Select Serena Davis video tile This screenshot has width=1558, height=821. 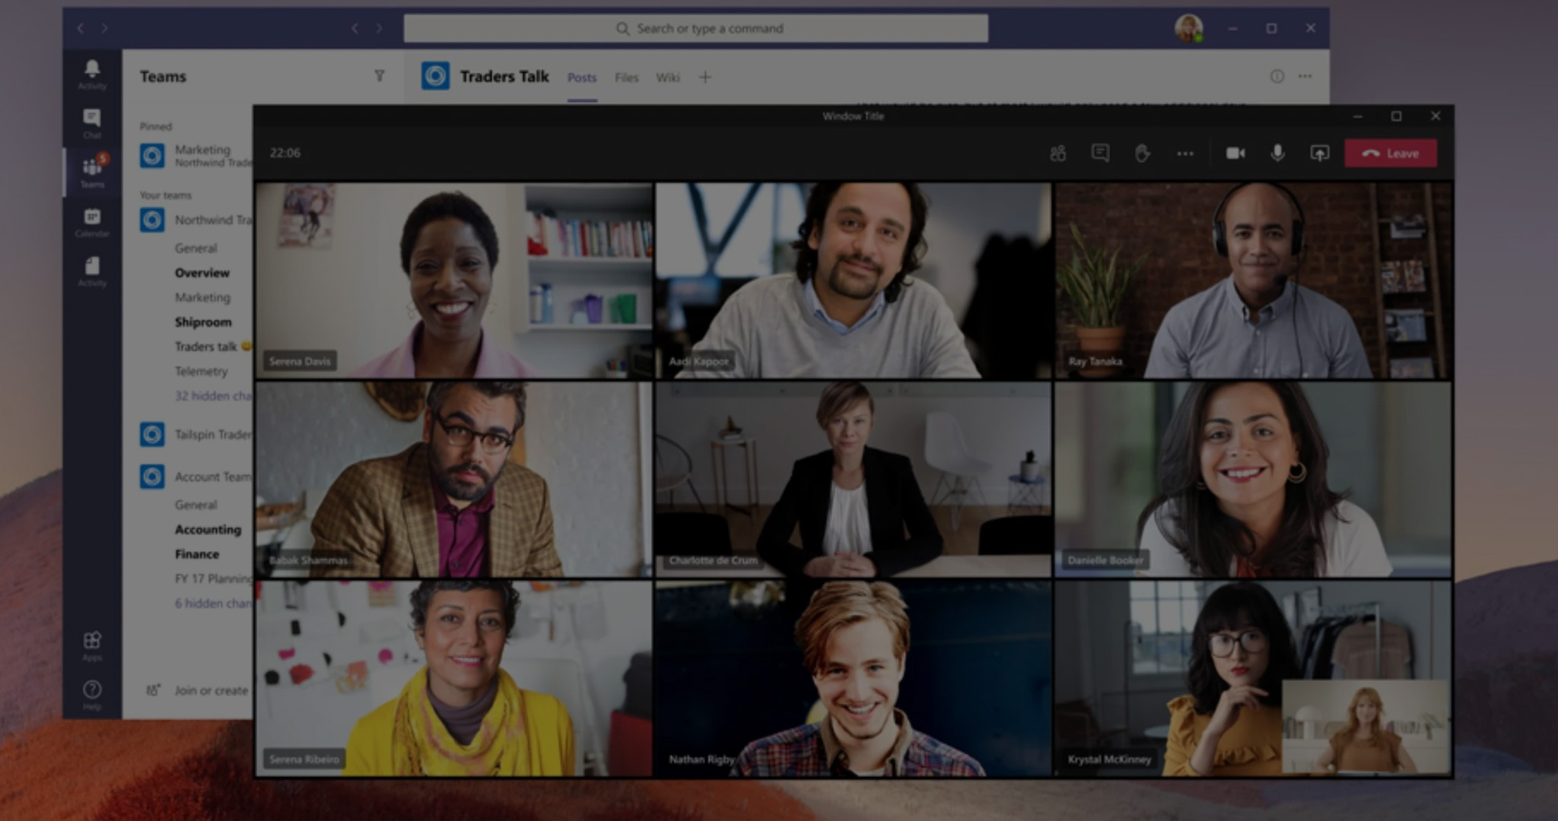pos(454,280)
